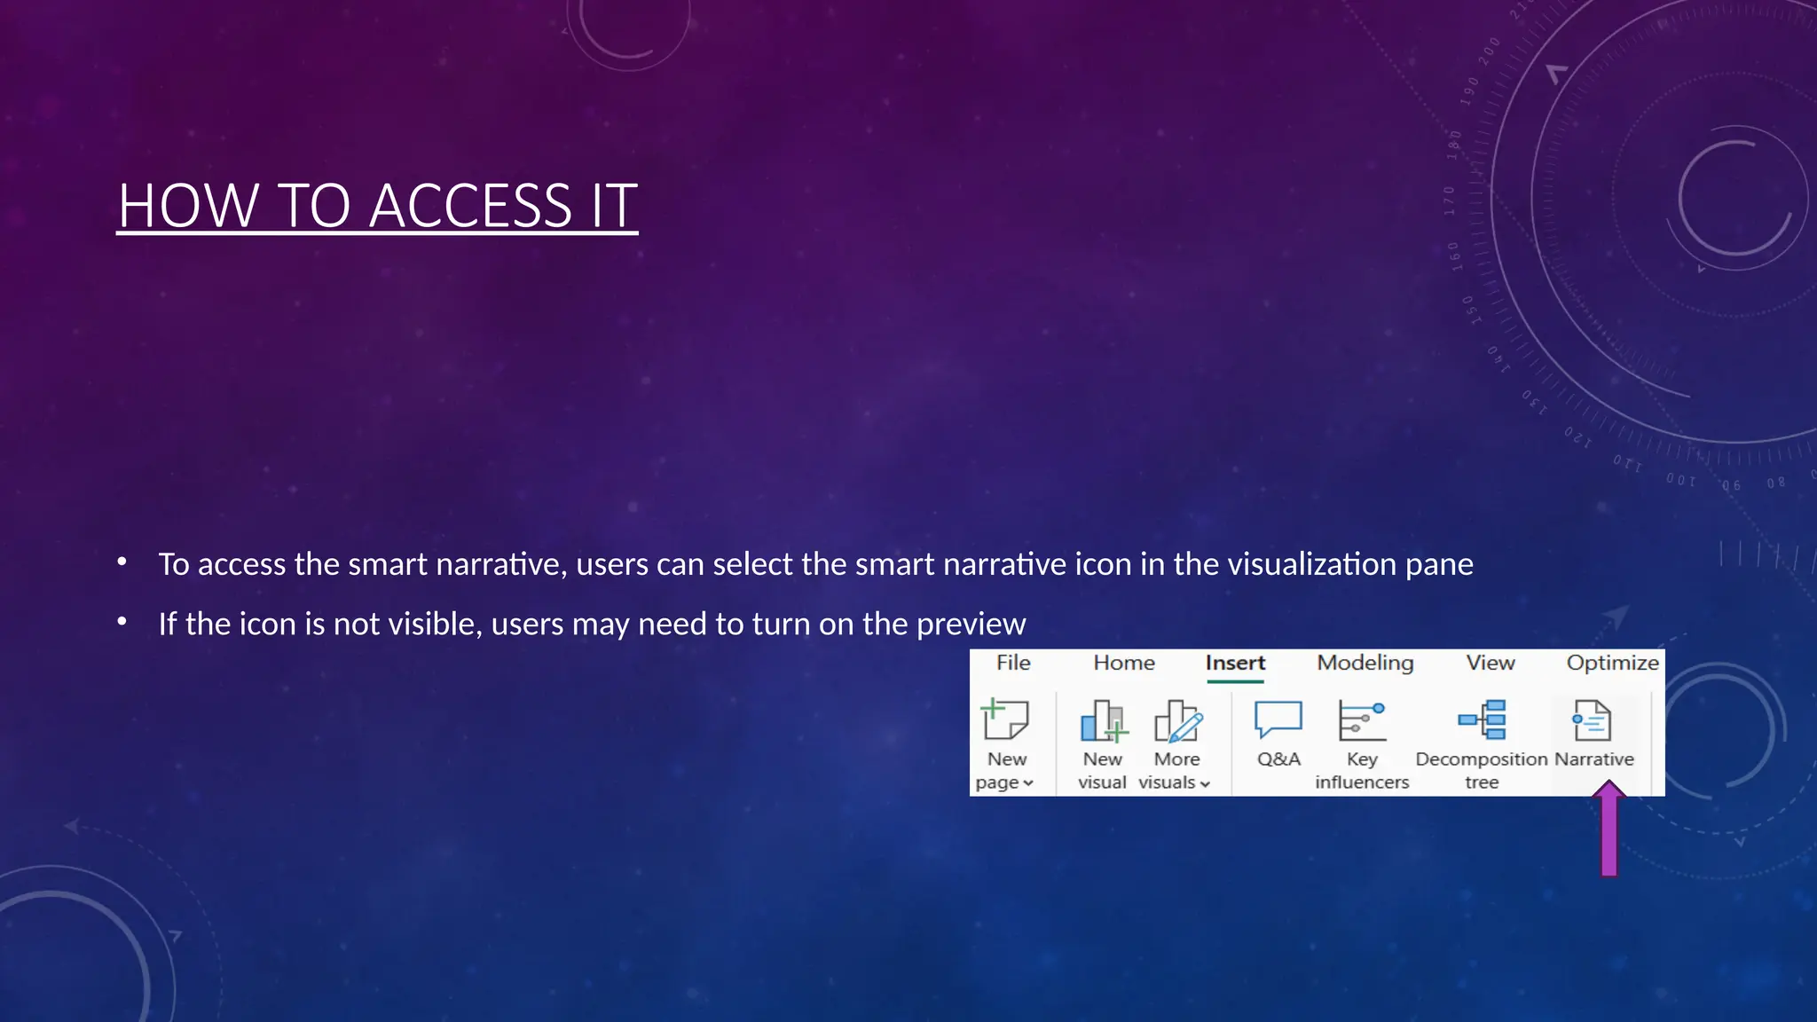Image resolution: width=1817 pixels, height=1022 pixels.
Task: Go to the Modeling tab
Action: click(x=1365, y=664)
